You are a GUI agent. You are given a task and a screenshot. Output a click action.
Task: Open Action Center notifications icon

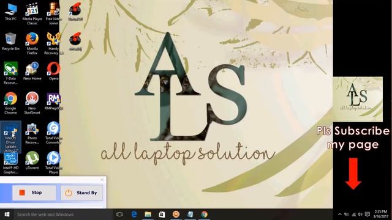[367, 215]
